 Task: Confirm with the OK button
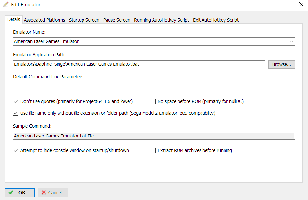coord(20,193)
